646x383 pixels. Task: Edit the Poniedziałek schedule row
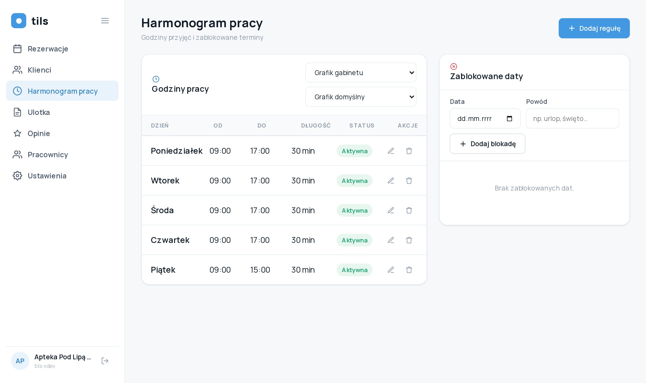pos(391,151)
